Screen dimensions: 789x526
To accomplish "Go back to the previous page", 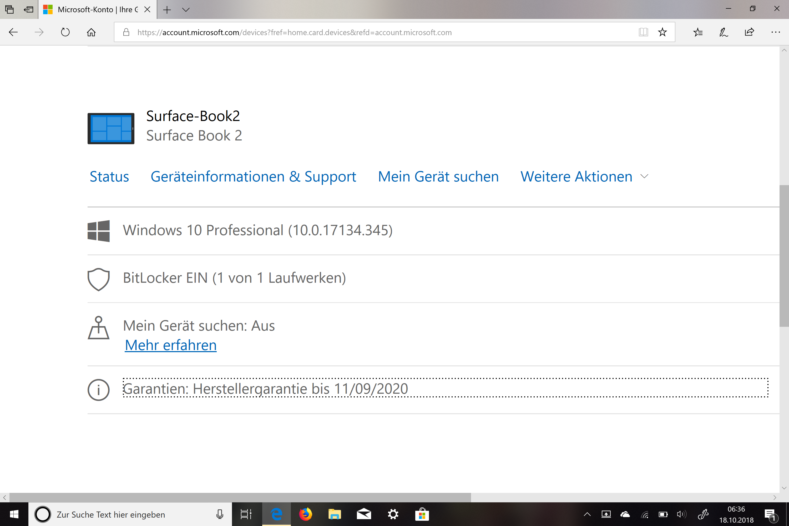I will click(x=13, y=32).
